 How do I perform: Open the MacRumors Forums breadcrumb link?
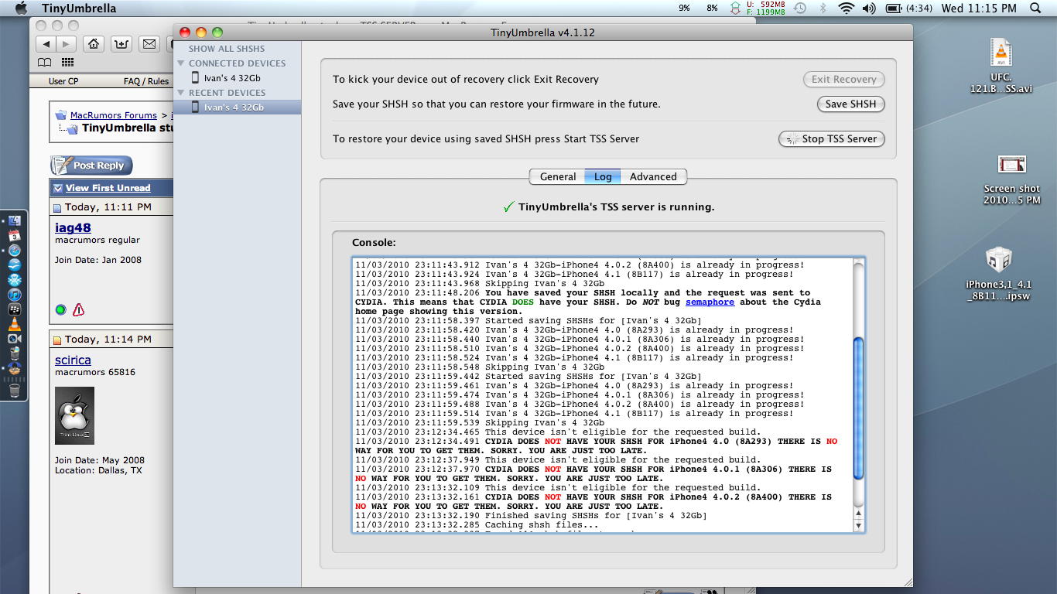pos(114,115)
